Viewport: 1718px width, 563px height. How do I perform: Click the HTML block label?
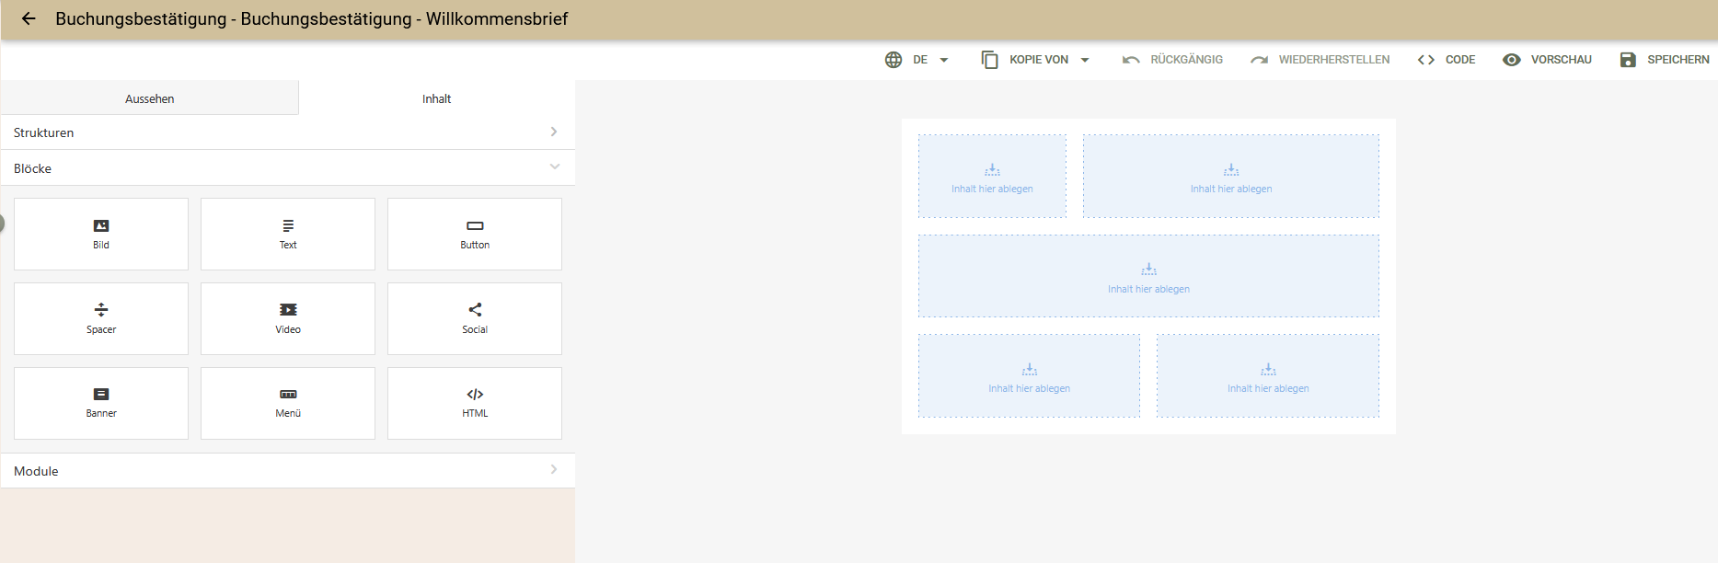click(475, 414)
